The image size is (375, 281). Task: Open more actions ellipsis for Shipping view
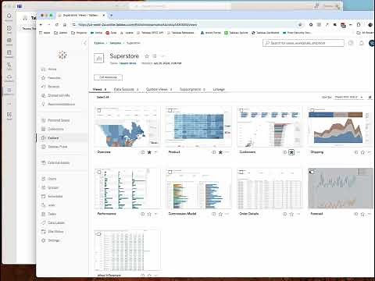370,152
